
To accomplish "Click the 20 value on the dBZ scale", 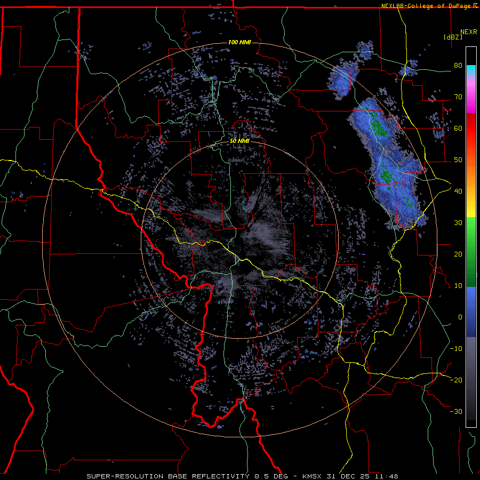I will [x=458, y=254].
